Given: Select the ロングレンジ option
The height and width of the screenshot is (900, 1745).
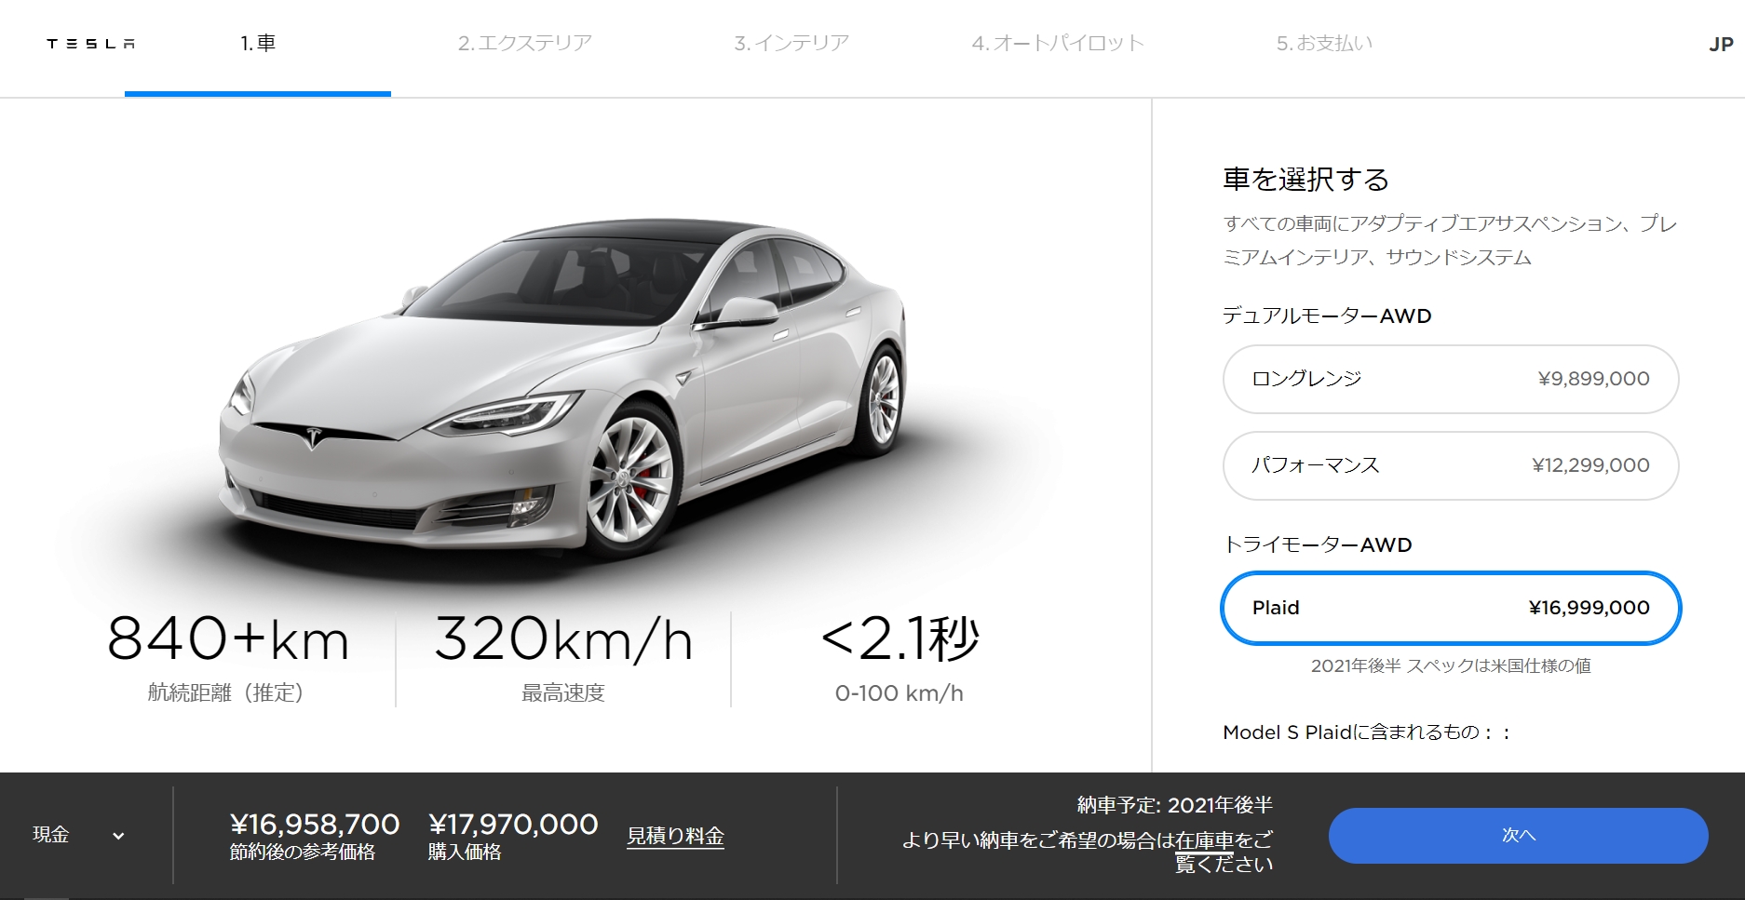Looking at the screenshot, I should (x=1451, y=379).
